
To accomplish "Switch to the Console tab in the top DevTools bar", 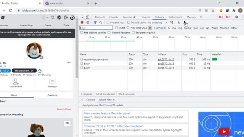I will 114,17.
